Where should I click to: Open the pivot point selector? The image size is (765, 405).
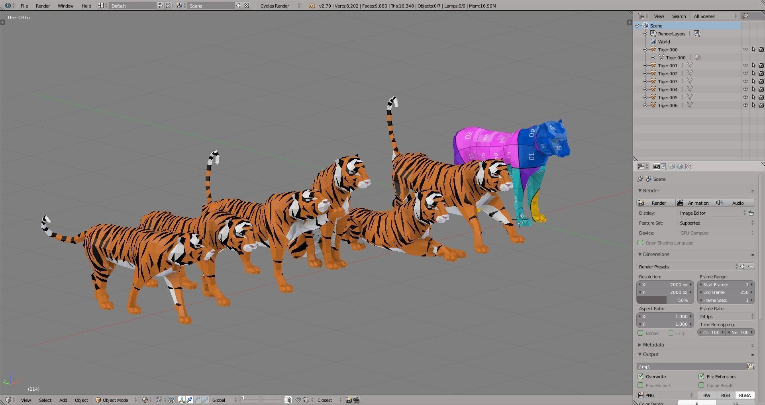pos(162,400)
